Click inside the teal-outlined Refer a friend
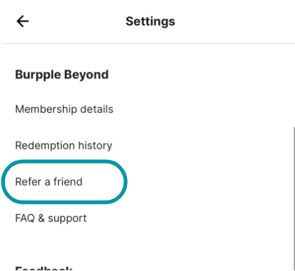Screen dimensions: 295x271 click(64, 182)
